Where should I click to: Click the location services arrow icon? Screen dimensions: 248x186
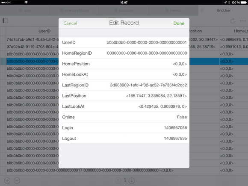pyautogui.click(x=225, y=3)
